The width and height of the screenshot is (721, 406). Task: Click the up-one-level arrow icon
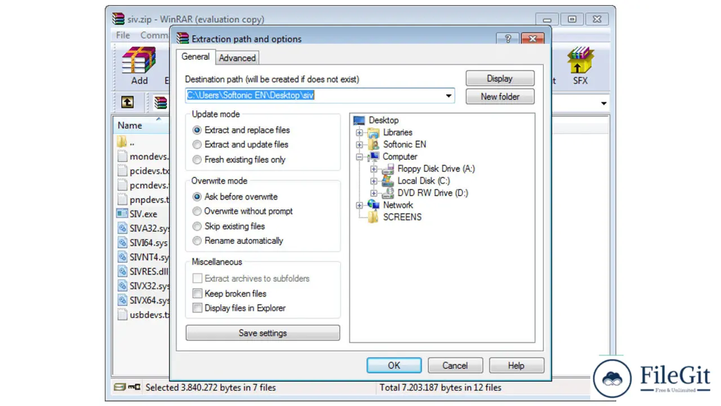pyautogui.click(x=128, y=103)
